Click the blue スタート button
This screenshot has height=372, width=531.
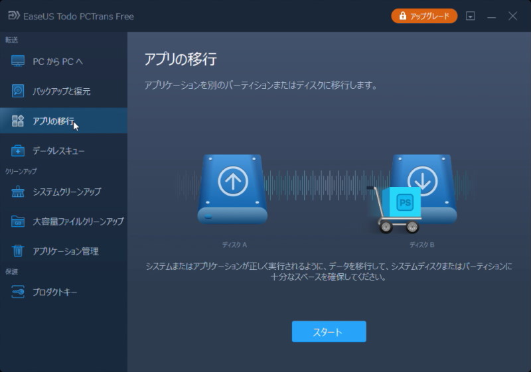329,332
